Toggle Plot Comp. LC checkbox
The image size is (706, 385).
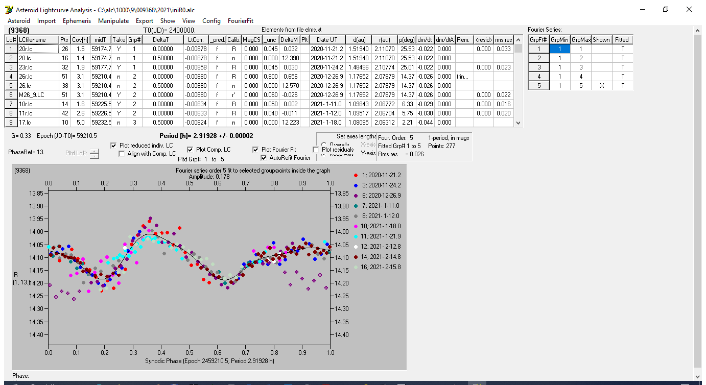[191, 150]
